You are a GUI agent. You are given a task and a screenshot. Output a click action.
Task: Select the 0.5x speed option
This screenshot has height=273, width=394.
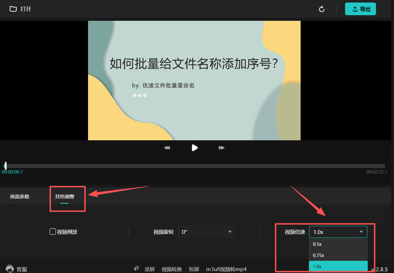click(317, 244)
